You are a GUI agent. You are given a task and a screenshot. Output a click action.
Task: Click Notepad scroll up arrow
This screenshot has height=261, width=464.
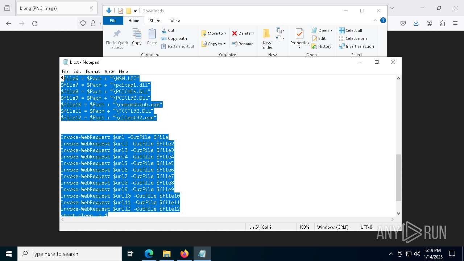[398, 78]
